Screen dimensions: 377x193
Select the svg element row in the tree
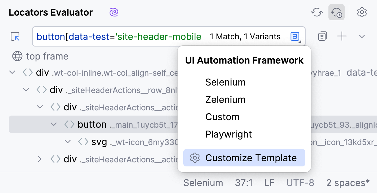click(100, 142)
